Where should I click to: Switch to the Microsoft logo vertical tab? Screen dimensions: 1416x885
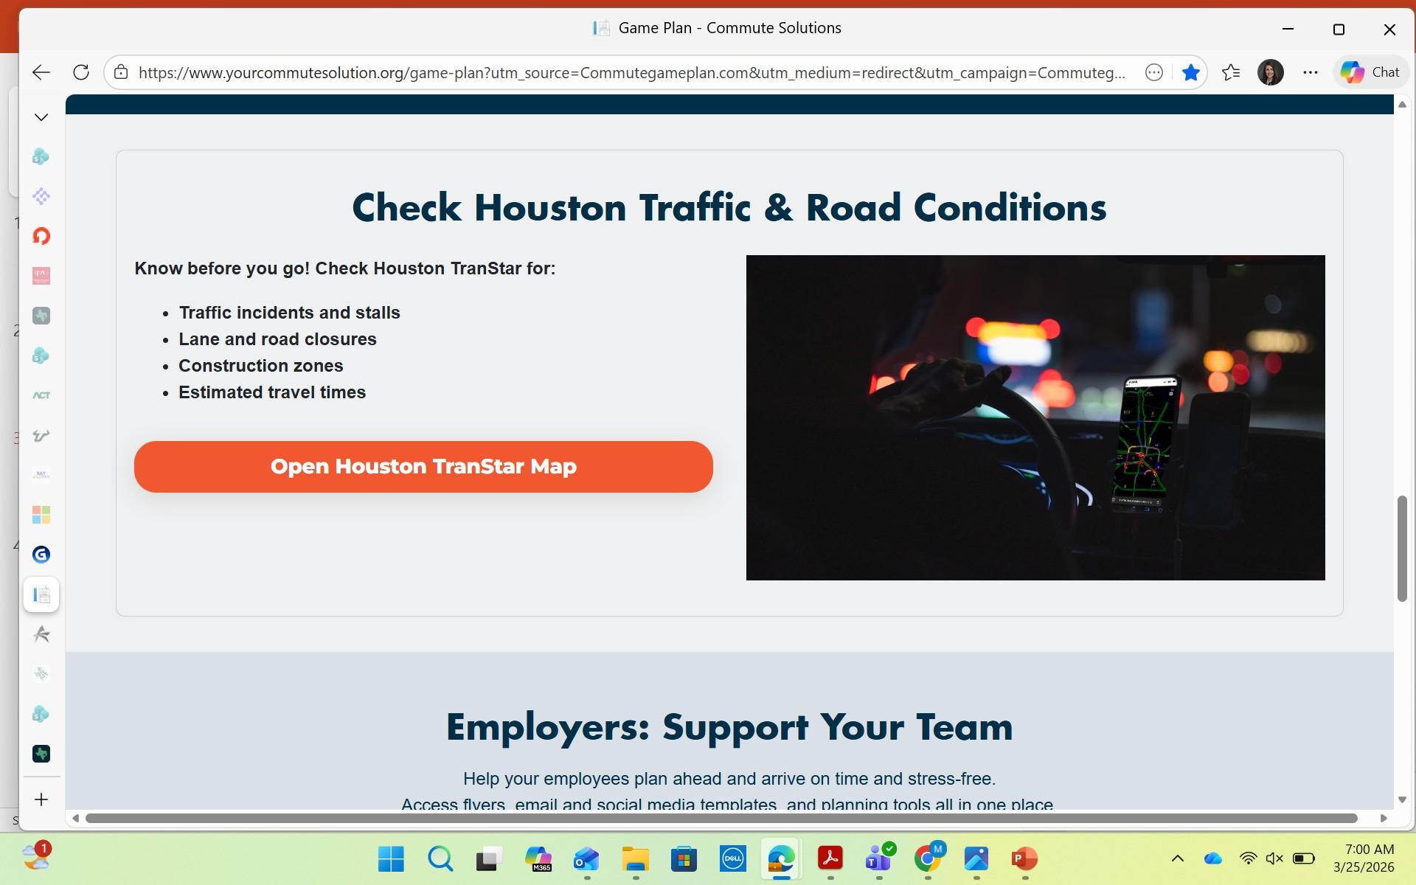click(41, 515)
